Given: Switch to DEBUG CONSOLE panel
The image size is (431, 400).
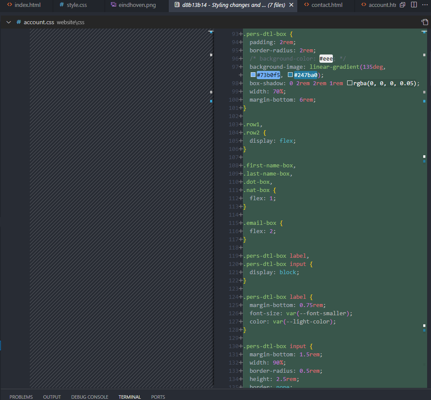Looking at the screenshot, I should click(89, 397).
